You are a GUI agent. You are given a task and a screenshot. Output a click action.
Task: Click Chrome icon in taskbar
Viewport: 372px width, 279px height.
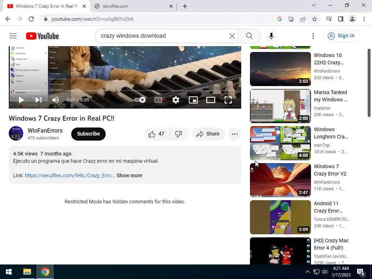pos(45,272)
